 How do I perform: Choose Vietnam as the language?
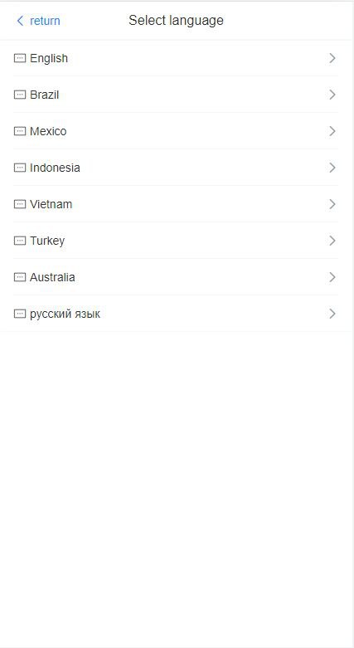pyautogui.click(x=176, y=204)
